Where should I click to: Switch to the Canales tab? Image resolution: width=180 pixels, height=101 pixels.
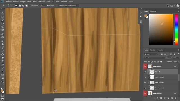tap(153, 50)
